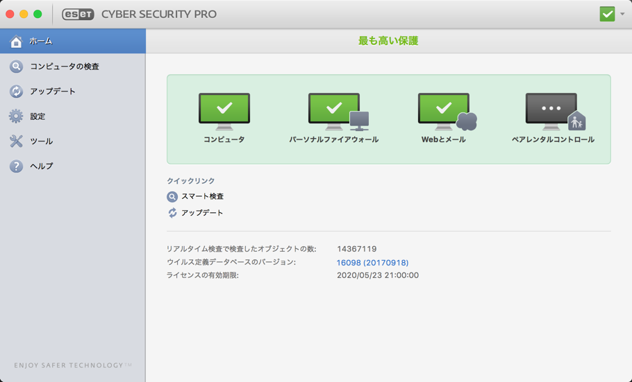The image size is (632, 382).
Task: Click the アップデート quick link text
Action: coord(202,213)
